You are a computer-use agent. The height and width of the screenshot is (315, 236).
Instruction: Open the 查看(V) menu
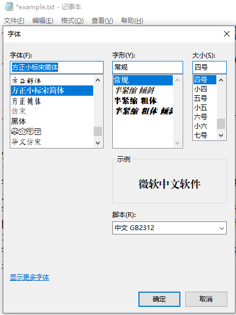pos(102,21)
